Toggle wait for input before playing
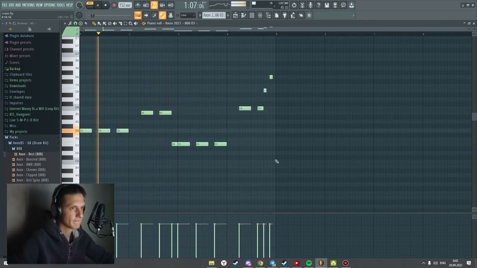 146,5
